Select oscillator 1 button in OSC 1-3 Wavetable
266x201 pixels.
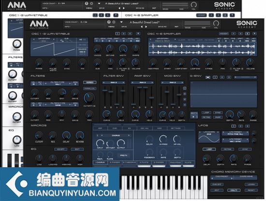coord(118,33)
